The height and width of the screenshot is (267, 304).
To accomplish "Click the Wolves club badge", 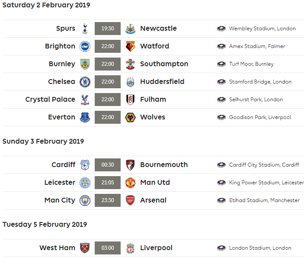I will click(130, 117).
